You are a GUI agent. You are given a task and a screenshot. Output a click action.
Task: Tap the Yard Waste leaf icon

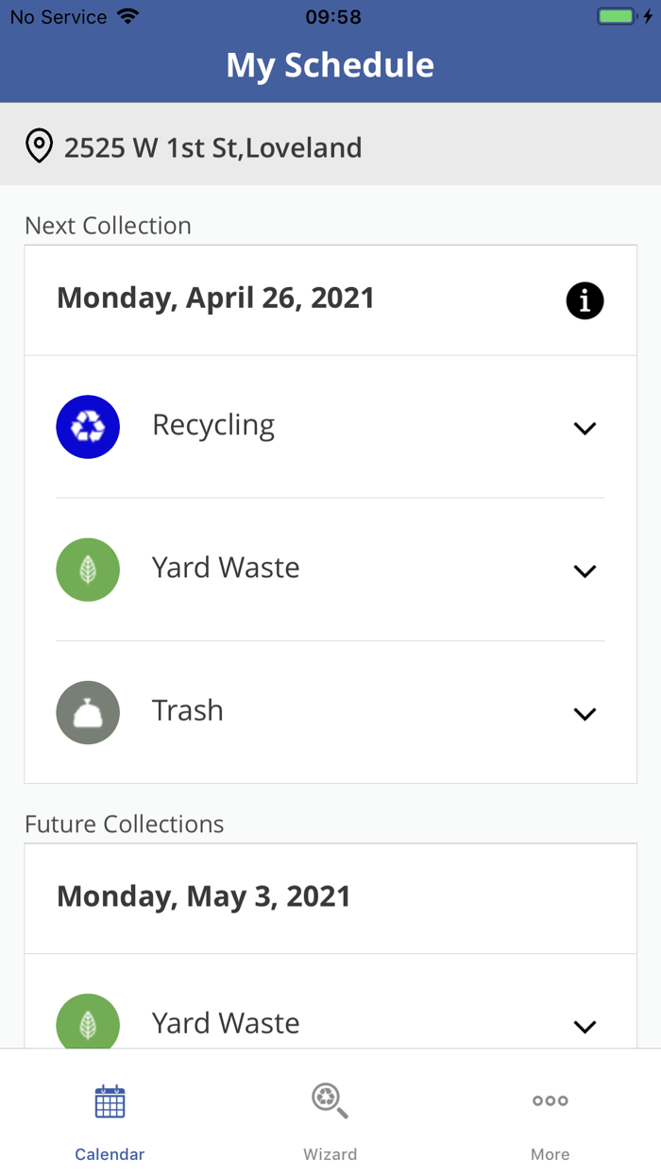tap(88, 570)
